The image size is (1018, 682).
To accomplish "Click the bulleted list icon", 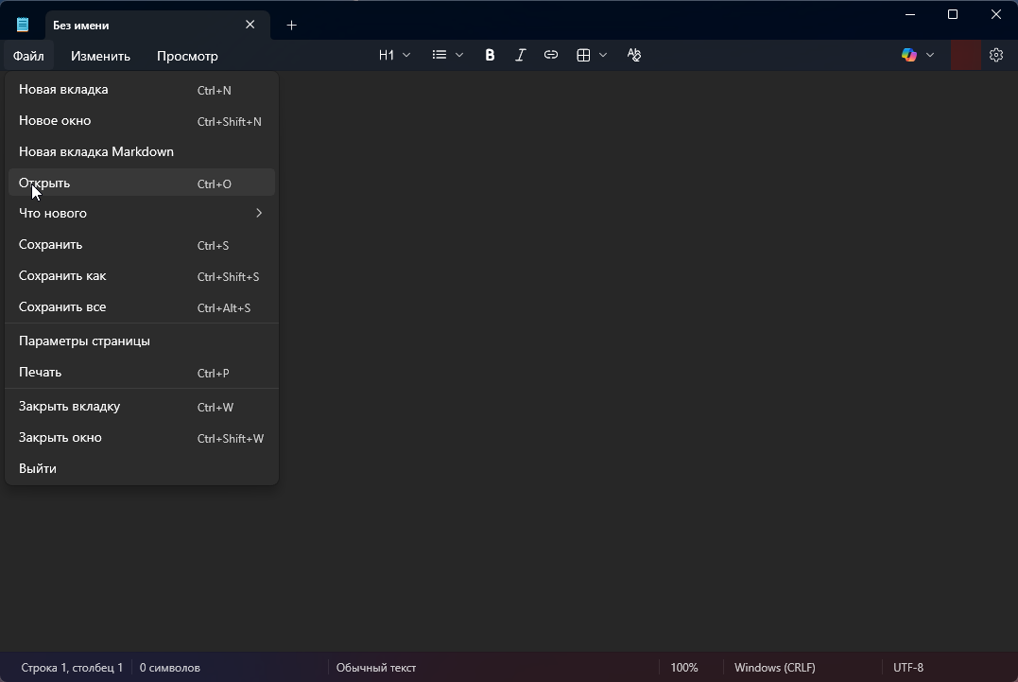I will click(x=440, y=55).
